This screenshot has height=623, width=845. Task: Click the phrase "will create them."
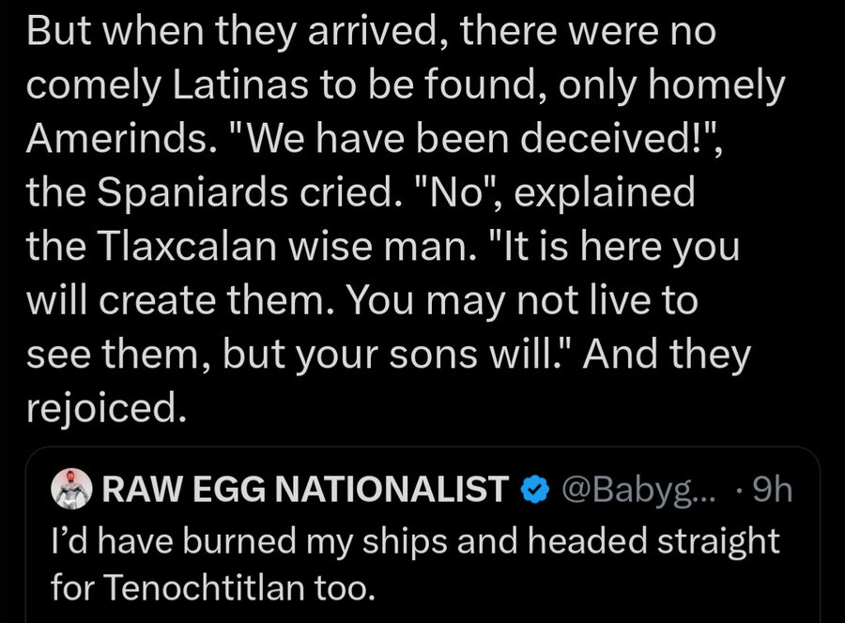click(x=183, y=300)
